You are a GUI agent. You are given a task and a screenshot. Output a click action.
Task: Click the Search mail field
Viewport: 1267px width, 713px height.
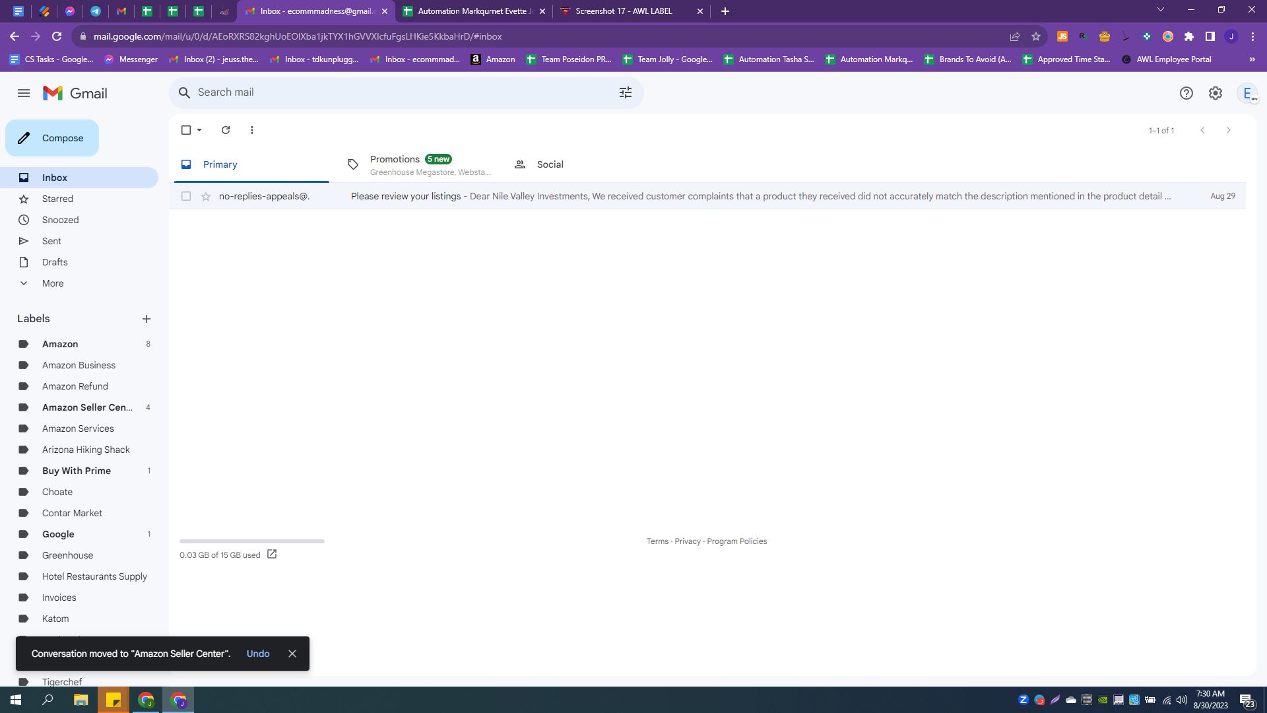click(x=406, y=92)
